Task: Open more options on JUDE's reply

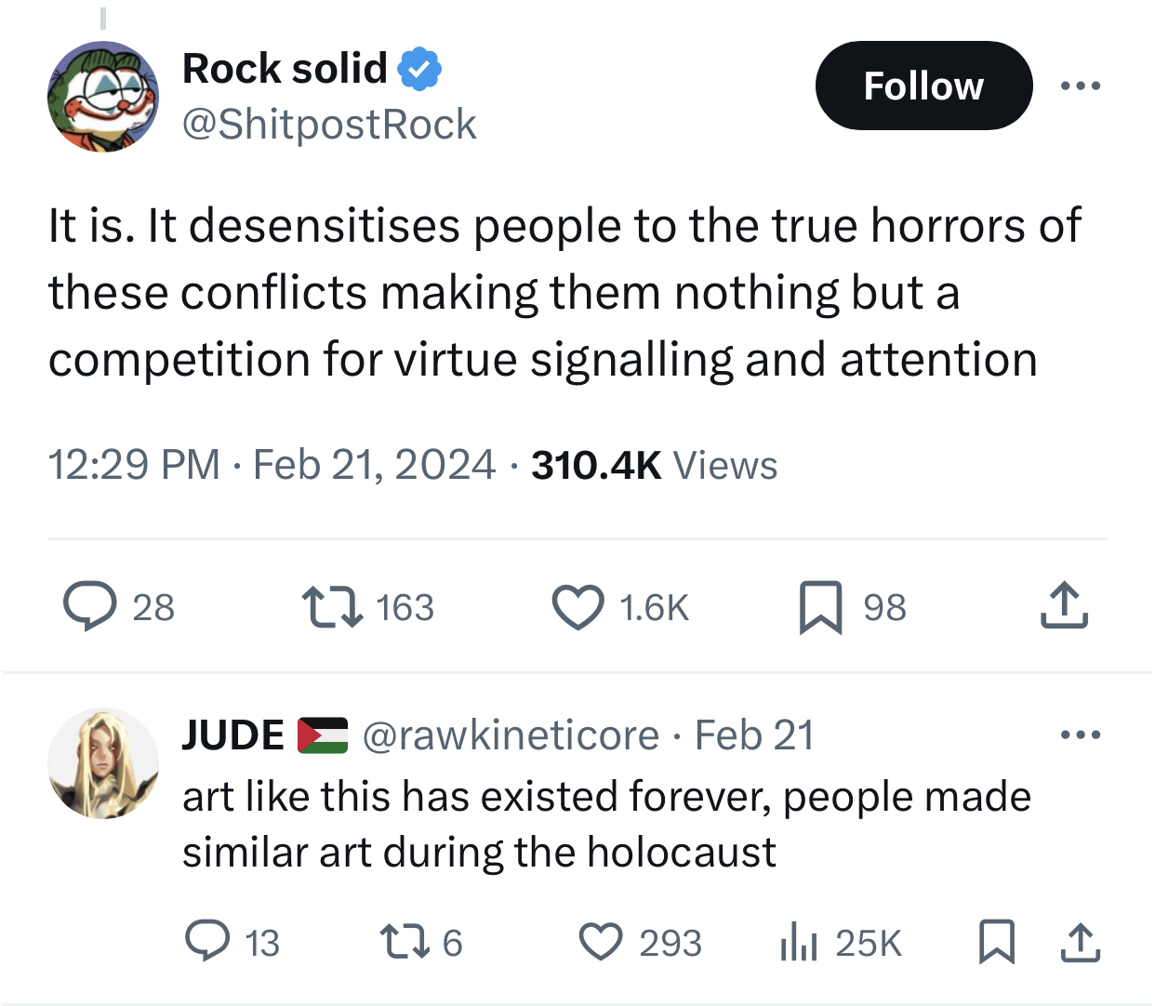Action: pyautogui.click(x=1081, y=735)
